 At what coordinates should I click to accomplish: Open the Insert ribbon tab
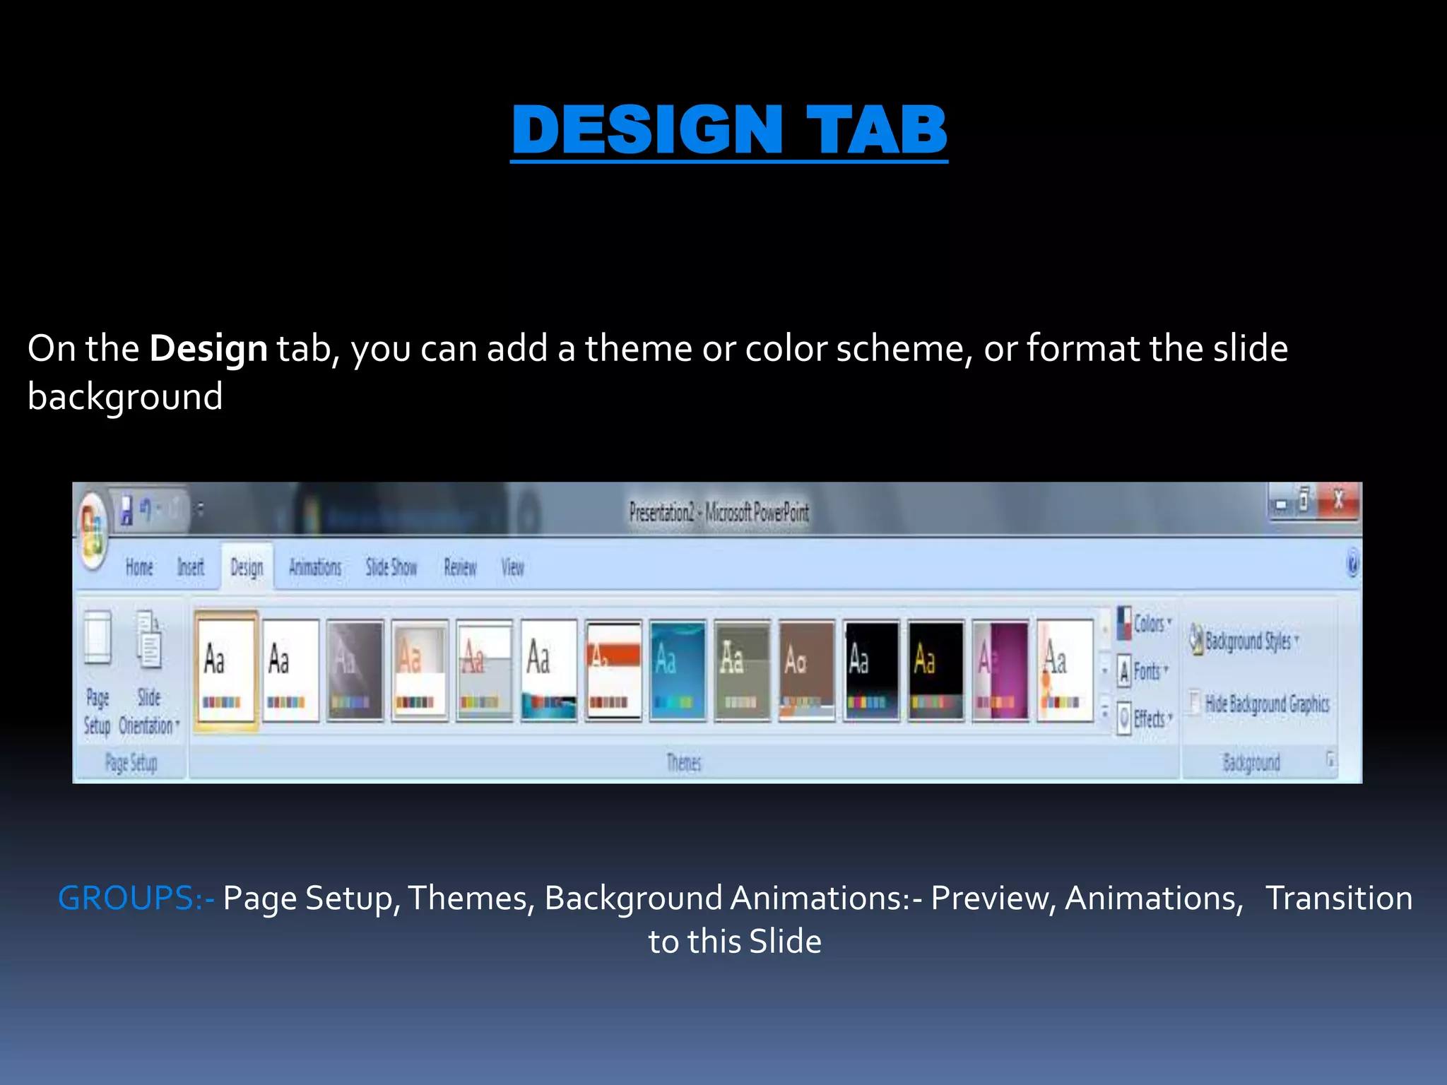[x=191, y=567]
